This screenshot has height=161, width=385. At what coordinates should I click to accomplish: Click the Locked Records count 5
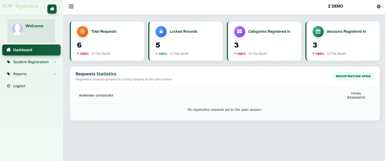pyautogui.click(x=158, y=45)
